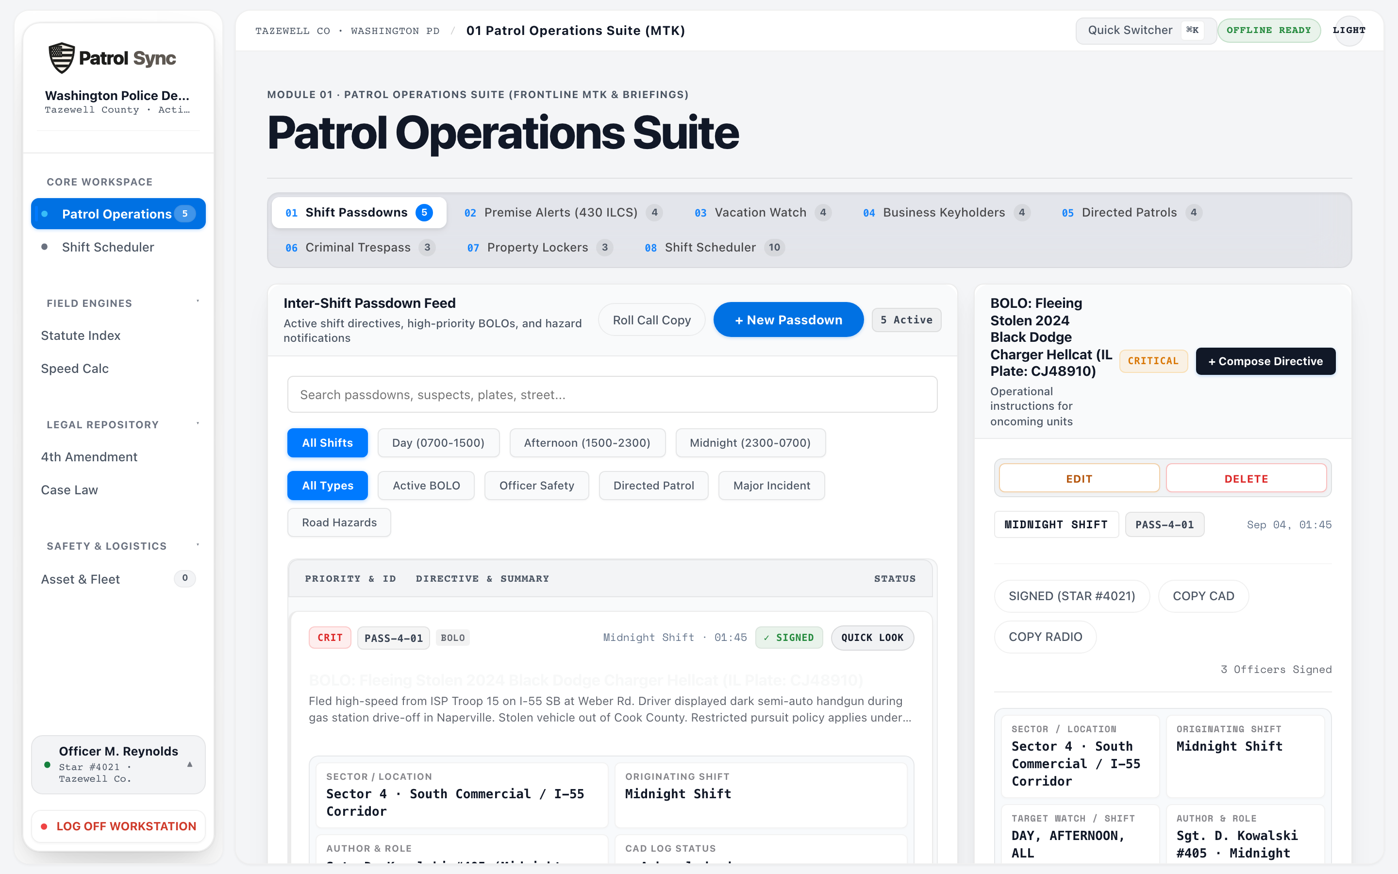Click the BOLO tag on passdown card
Viewport: 1398px width, 874px height.
click(452, 638)
